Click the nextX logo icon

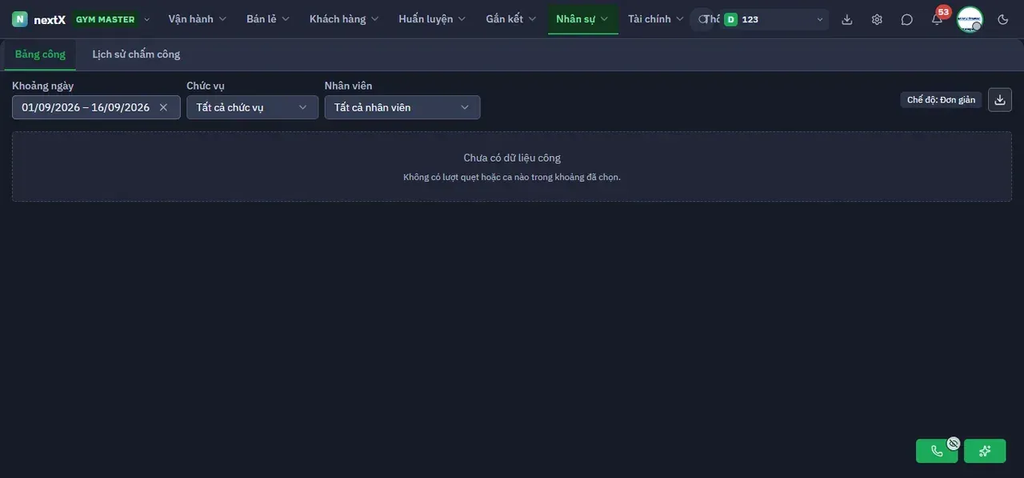(x=20, y=19)
